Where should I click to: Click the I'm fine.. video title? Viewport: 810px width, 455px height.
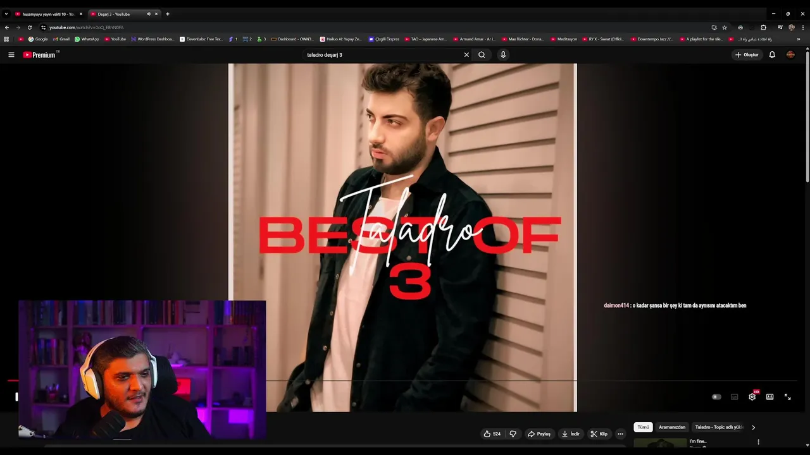pyautogui.click(x=698, y=441)
